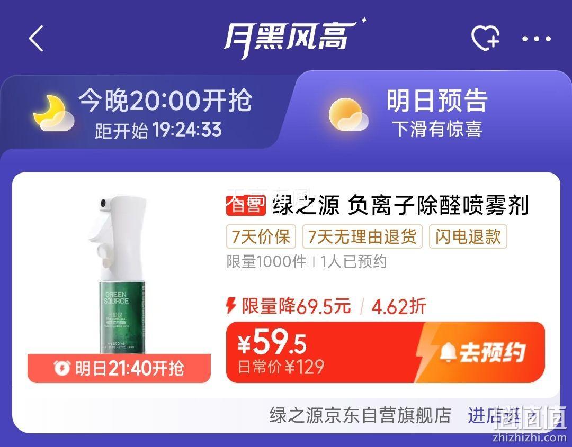Open the three-dot more menu
Image resolution: width=572 pixels, height=447 pixels.
[536, 39]
